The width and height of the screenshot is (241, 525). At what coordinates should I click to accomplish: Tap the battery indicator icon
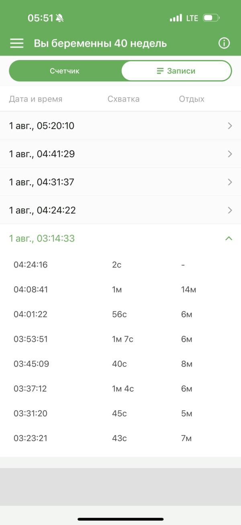211,18
